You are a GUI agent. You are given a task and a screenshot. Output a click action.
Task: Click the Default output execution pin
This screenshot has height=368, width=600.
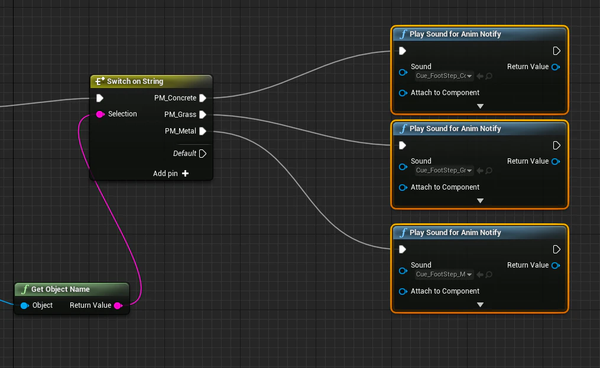(203, 154)
